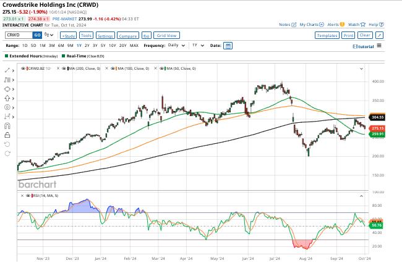This screenshot has width=402, height=279.
Task: Add to Watch with the star icon
Action: point(356,25)
